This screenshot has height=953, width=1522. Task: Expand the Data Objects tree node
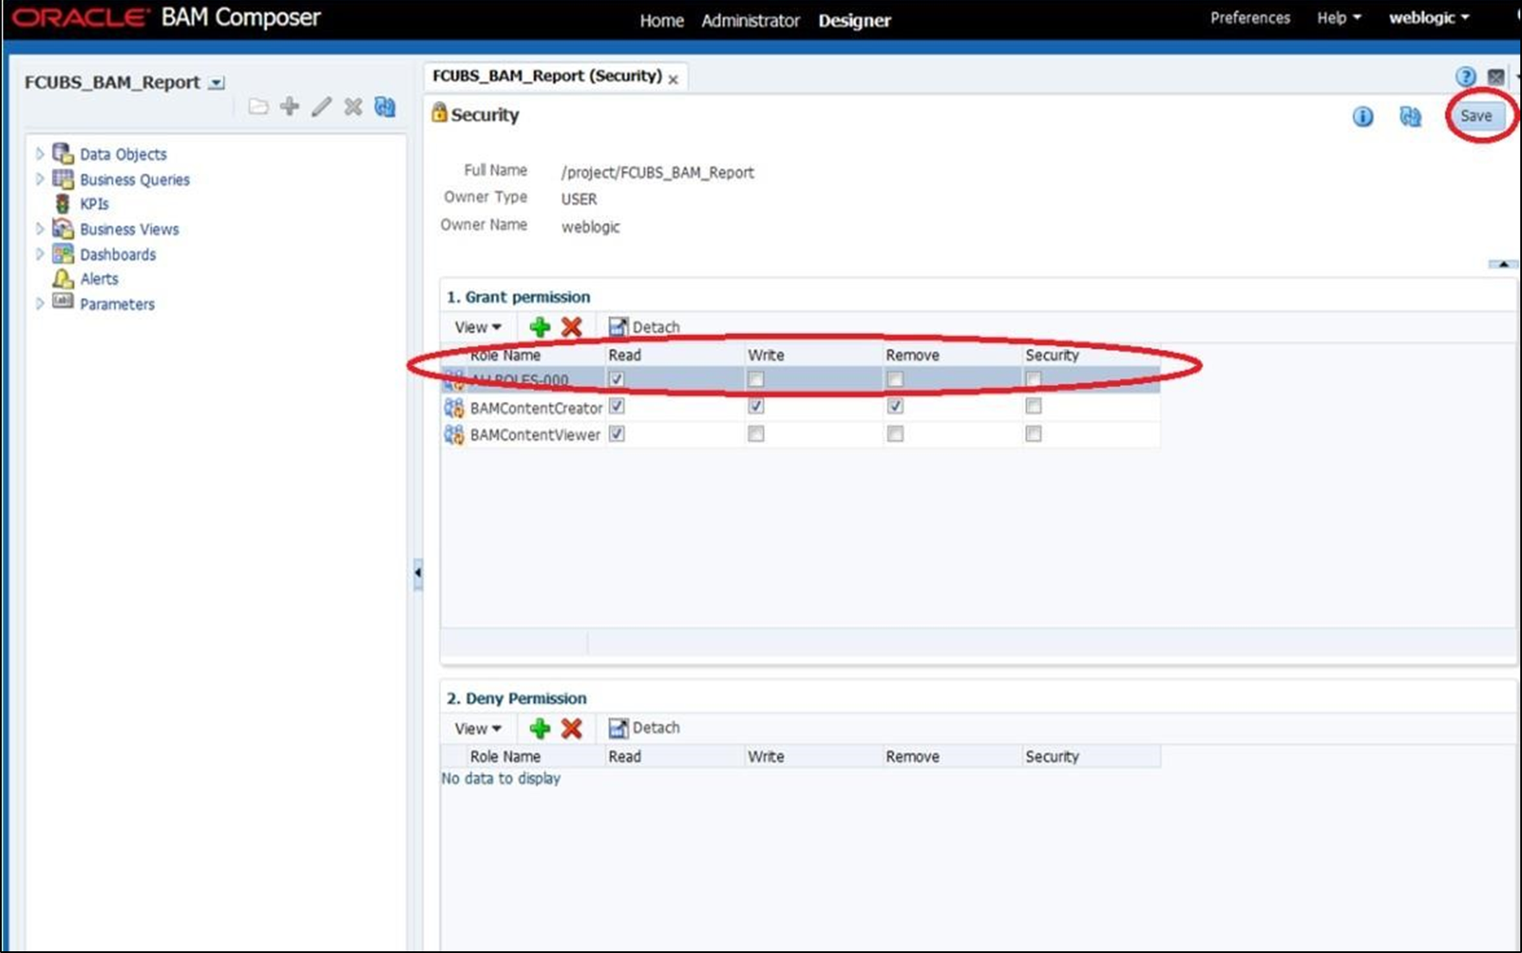(x=40, y=154)
